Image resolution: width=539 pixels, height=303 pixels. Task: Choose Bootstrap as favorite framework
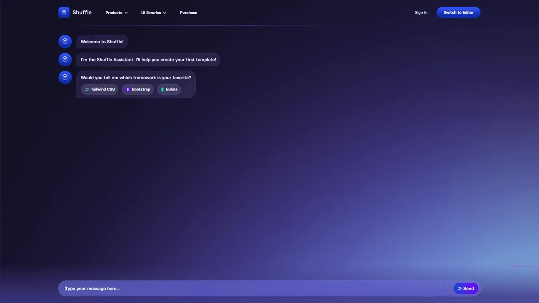pos(138,89)
